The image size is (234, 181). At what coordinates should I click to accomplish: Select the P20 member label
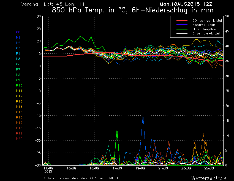(19, 139)
